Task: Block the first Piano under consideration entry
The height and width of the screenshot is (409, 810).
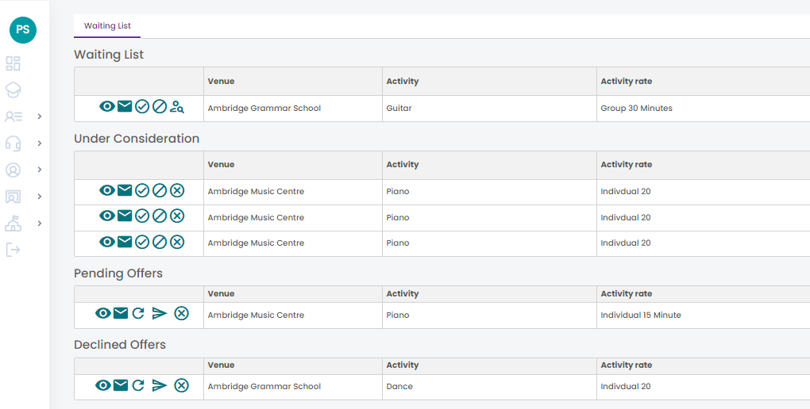Action: [160, 190]
